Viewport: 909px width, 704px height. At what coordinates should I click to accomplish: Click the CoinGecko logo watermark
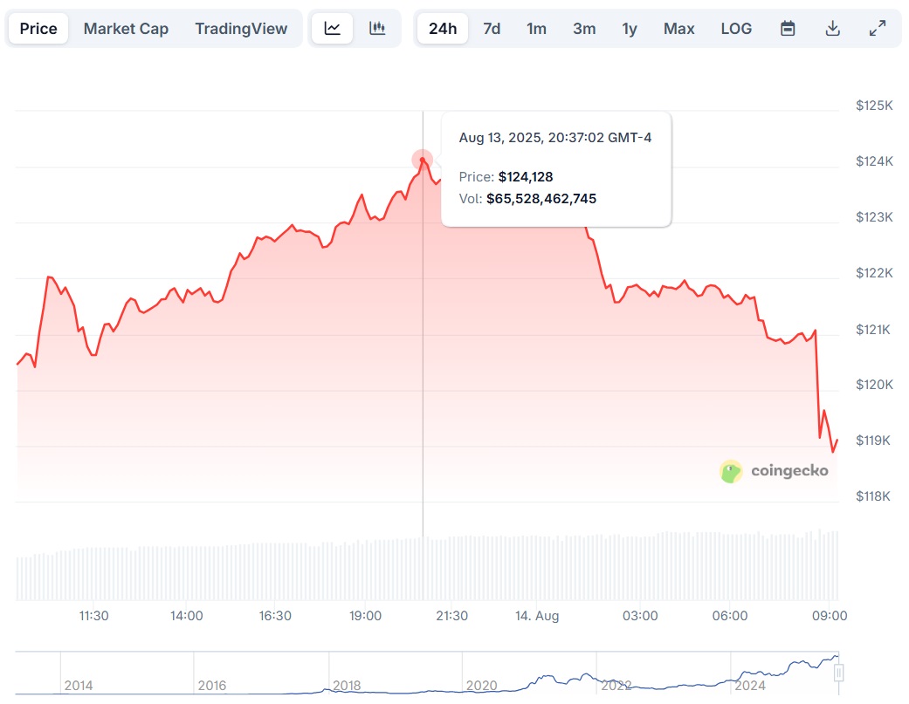pyautogui.click(x=774, y=472)
